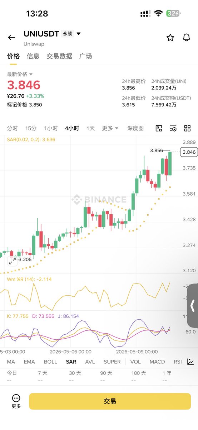The image size is (198, 430).
Task: Open the 价格 tab
Action: [x=13, y=56]
